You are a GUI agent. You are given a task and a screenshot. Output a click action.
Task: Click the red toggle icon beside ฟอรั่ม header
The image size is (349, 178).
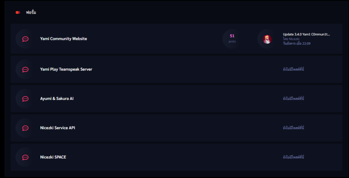[x=18, y=13]
